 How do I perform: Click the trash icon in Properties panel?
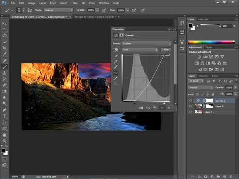[169, 108]
